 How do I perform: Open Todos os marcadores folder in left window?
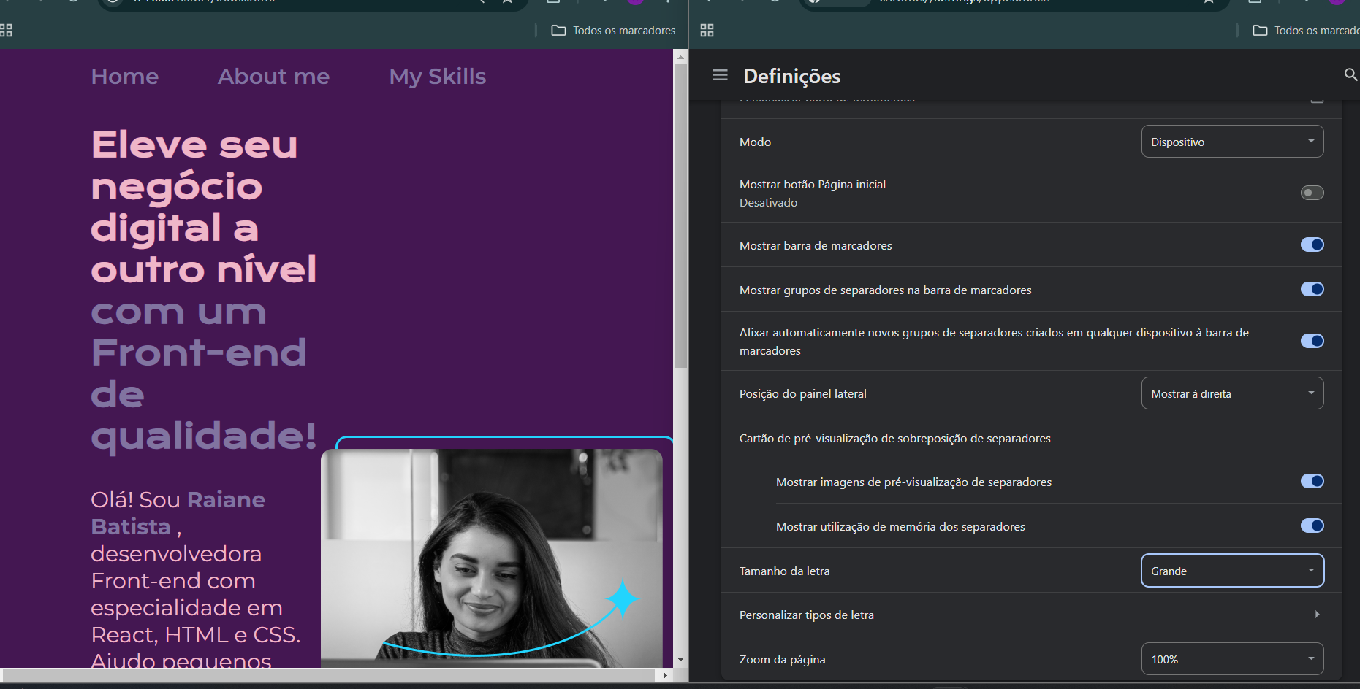tap(613, 31)
